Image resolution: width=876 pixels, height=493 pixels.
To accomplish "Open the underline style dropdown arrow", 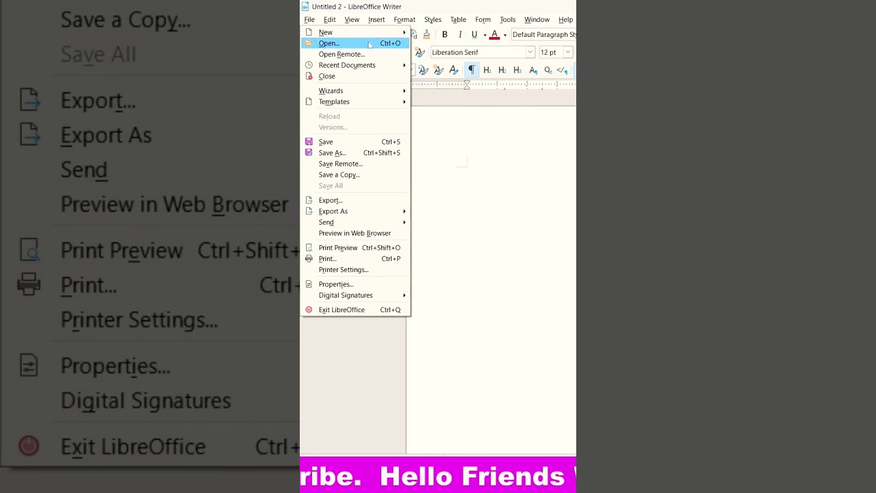I will click(485, 35).
